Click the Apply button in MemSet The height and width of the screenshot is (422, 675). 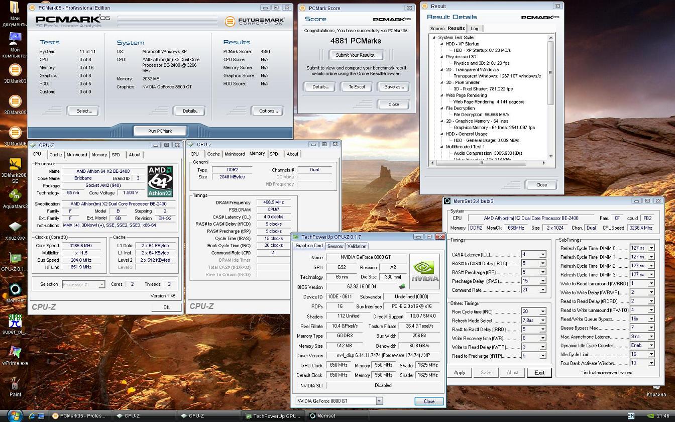[460, 373]
